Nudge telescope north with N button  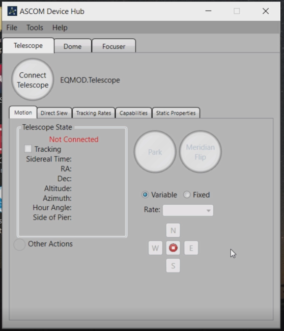[173, 230]
